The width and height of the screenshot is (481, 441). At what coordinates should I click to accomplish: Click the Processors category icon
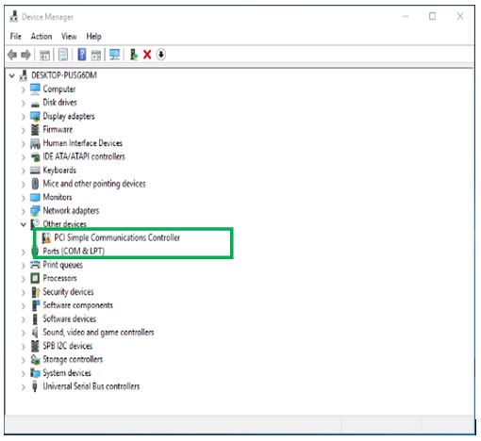click(35, 278)
